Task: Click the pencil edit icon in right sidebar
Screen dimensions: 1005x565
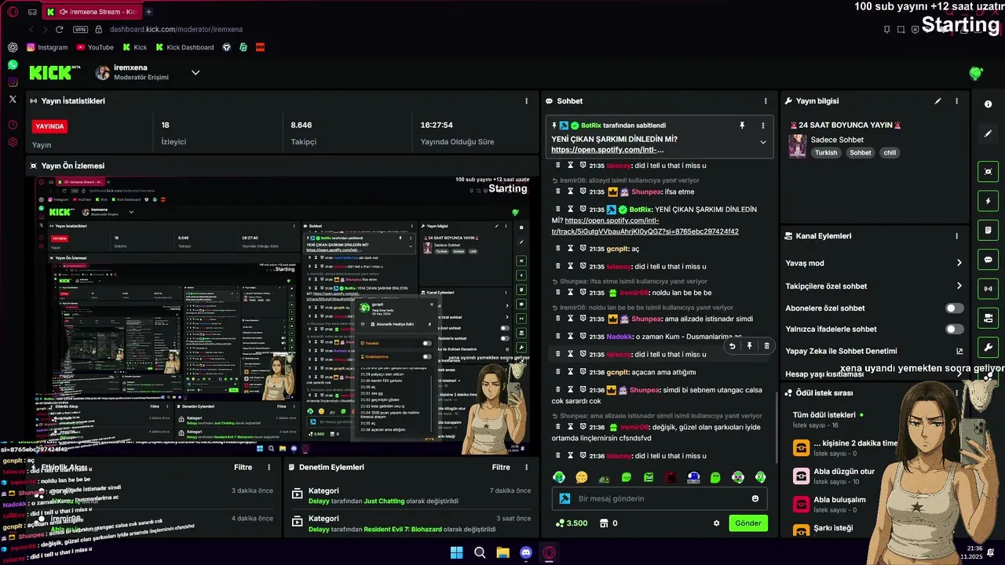Action: click(988, 133)
